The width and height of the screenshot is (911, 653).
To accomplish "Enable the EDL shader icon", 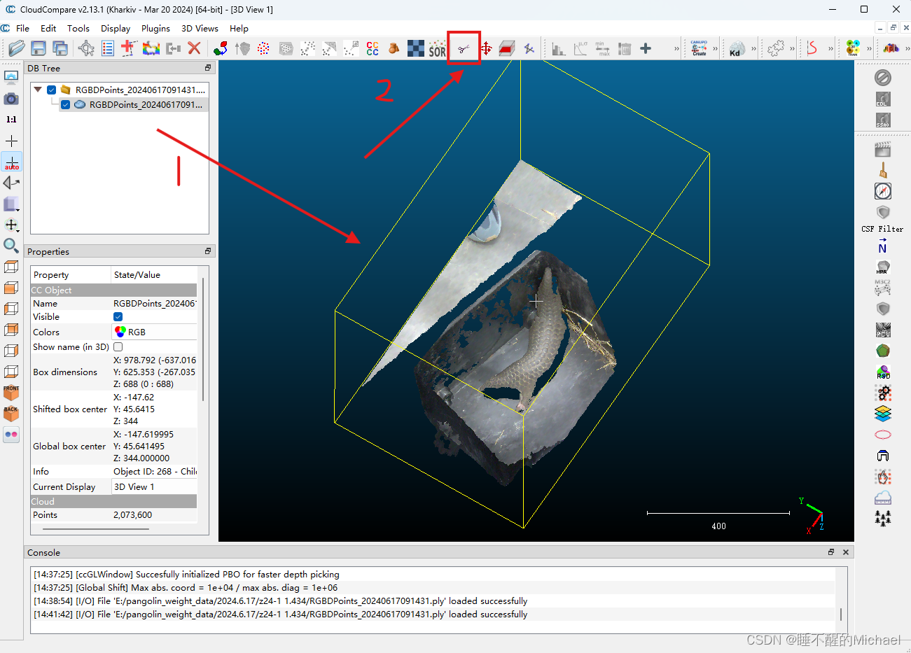I will pyautogui.click(x=883, y=99).
